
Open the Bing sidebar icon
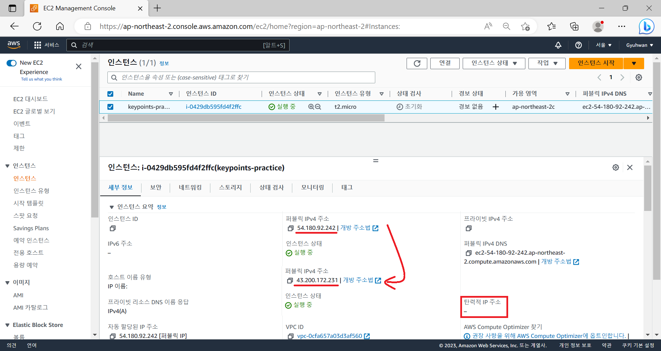click(647, 26)
